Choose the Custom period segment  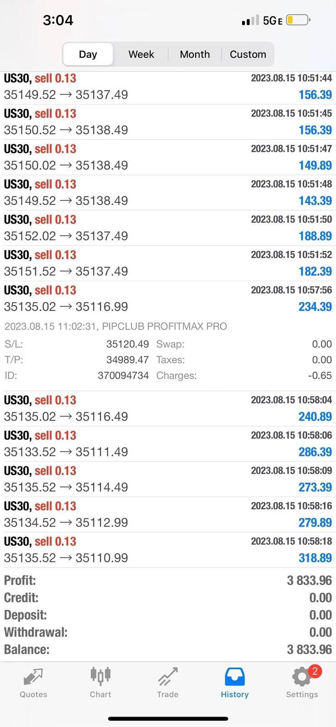[x=248, y=55]
